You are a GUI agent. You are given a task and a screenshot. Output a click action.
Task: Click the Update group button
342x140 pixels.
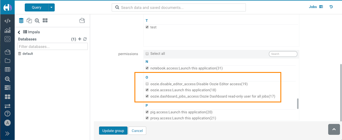[113, 131]
